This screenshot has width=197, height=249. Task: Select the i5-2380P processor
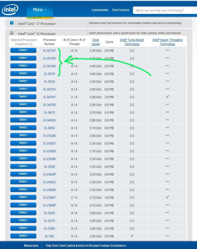[23, 205]
